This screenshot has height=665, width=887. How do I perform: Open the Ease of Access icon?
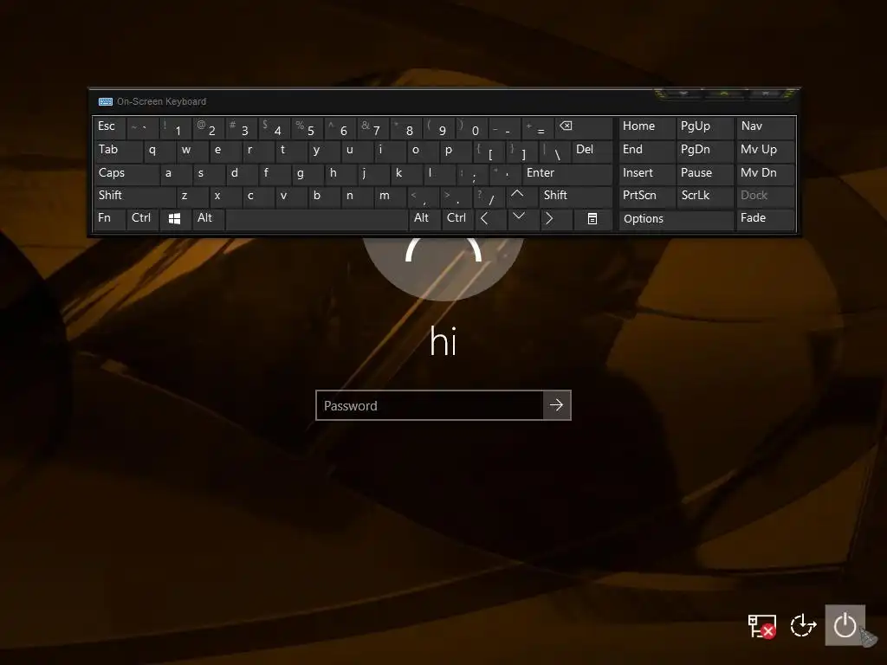tap(803, 625)
